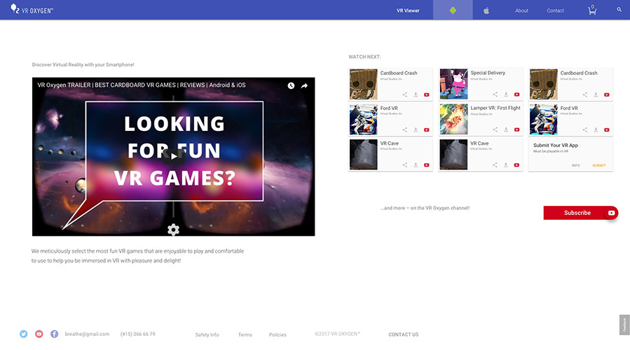This screenshot has height=350, width=630.
Task: Download the rightmost Cardboard Crash card
Action: click(x=596, y=94)
